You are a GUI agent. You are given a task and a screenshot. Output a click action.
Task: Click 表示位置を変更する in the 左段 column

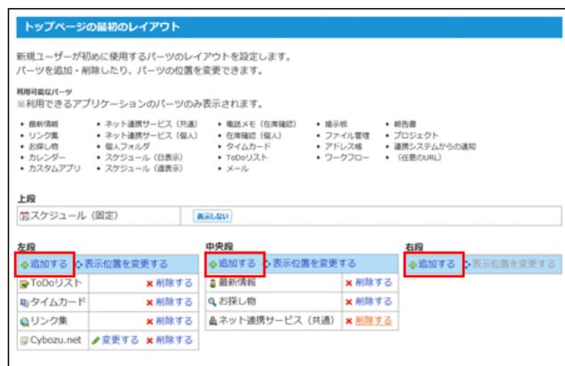click(126, 264)
